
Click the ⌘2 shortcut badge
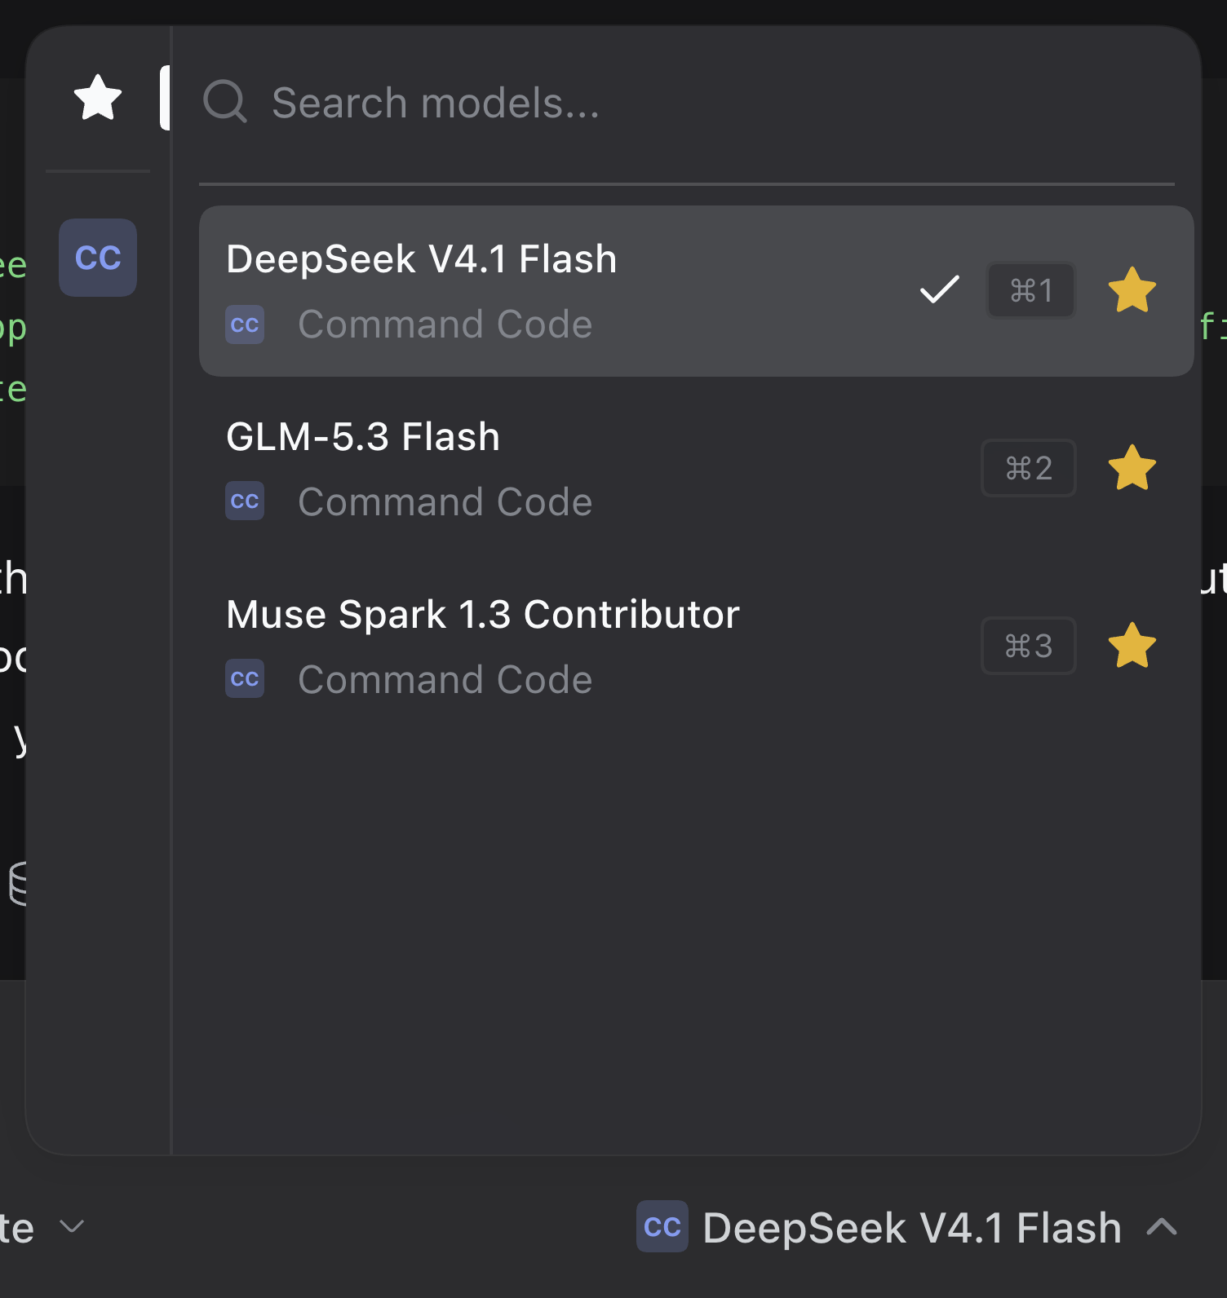point(1029,468)
